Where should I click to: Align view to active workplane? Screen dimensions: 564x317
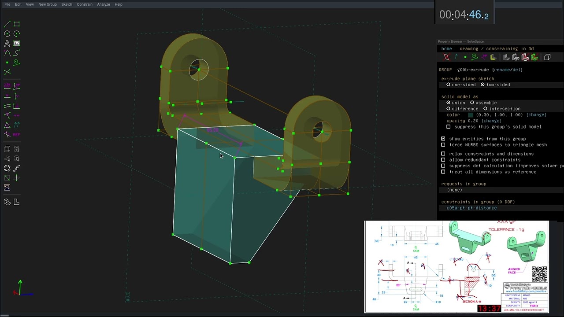click(x=16, y=202)
